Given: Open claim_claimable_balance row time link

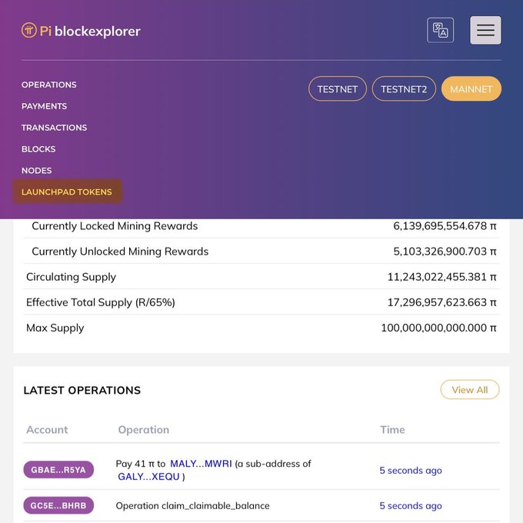Looking at the screenshot, I should [x=411, y=505].
